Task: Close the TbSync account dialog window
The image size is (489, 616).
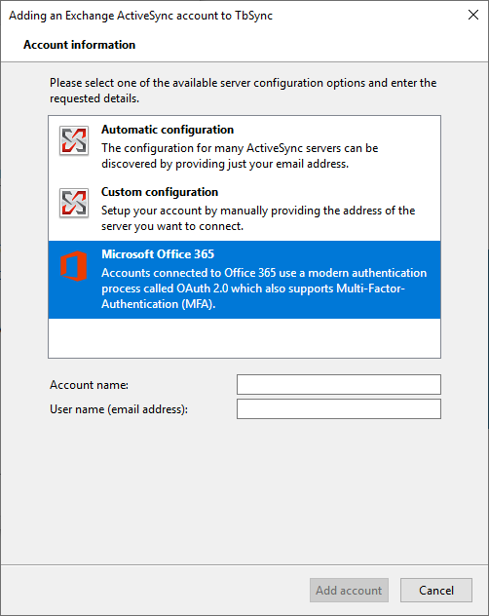Action: (473, 15)
